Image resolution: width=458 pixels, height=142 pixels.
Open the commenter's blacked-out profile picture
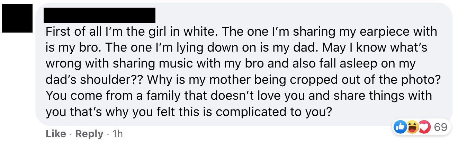(x=17, y=18)
